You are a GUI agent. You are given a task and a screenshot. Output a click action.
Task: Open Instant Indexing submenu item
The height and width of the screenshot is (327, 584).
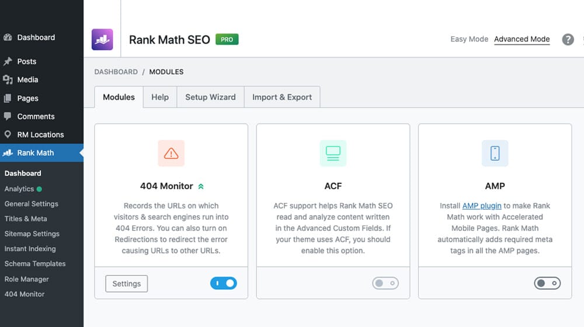tap(30, 248)
